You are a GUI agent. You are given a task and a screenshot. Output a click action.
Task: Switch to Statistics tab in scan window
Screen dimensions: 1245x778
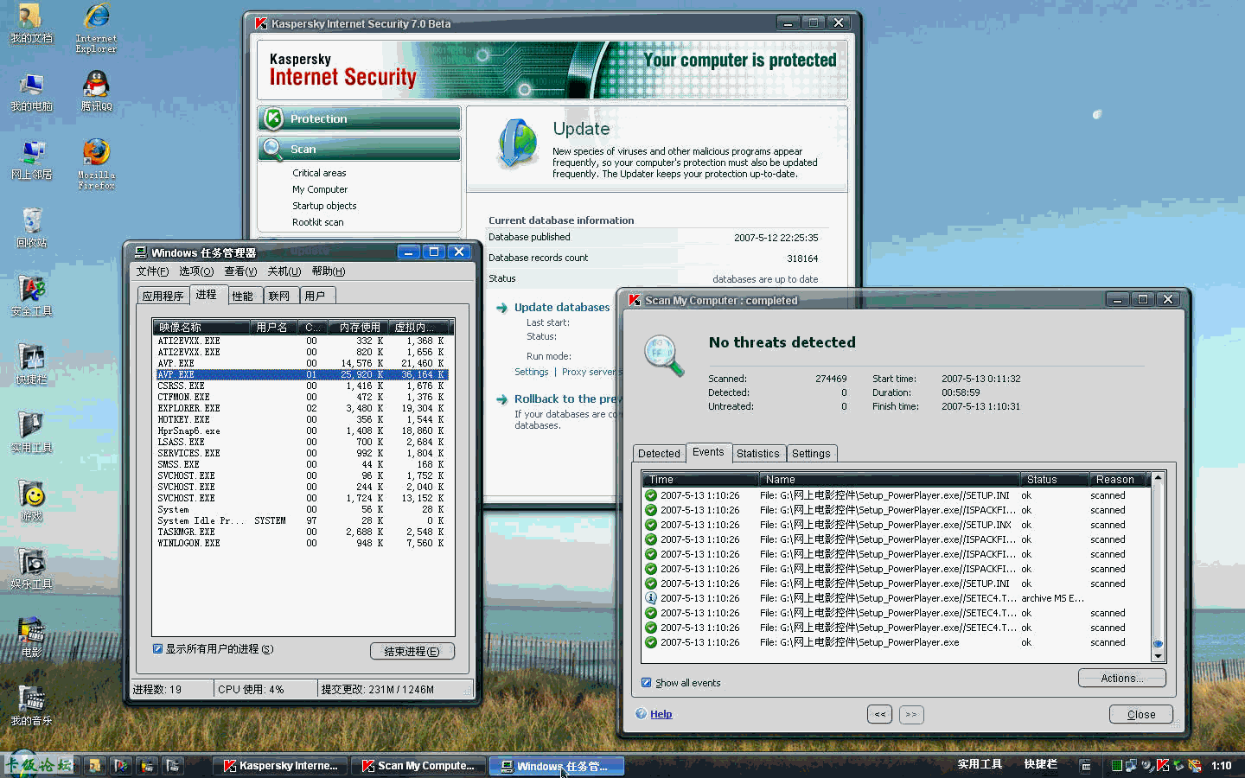click(x=758, y=454)
